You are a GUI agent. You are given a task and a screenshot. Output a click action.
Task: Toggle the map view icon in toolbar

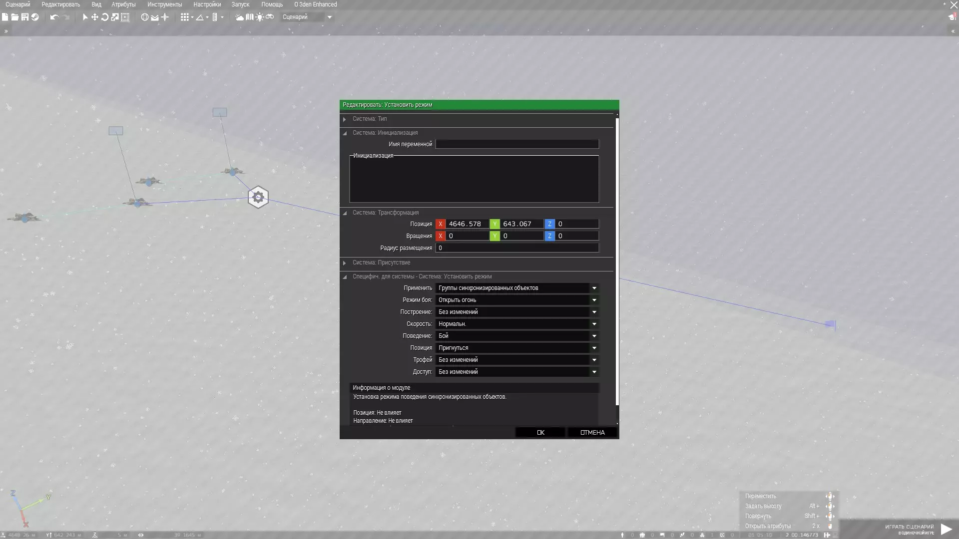[249, 17]
